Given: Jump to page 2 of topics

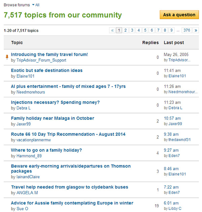Looking at the screenshot, I should 126,30.
